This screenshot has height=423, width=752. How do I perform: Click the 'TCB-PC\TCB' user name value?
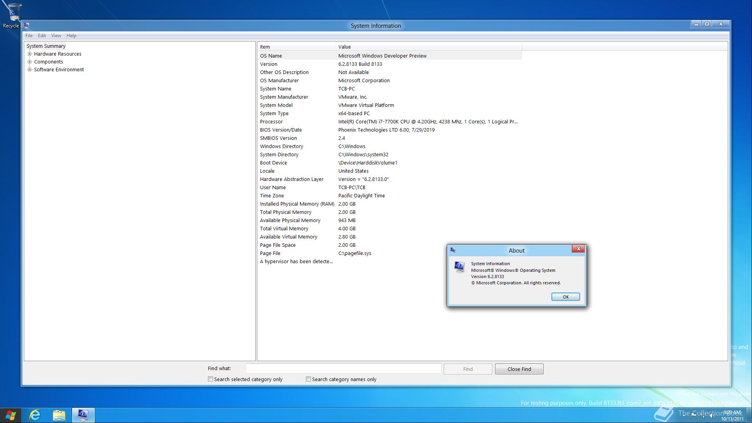(x=352, y=188)
